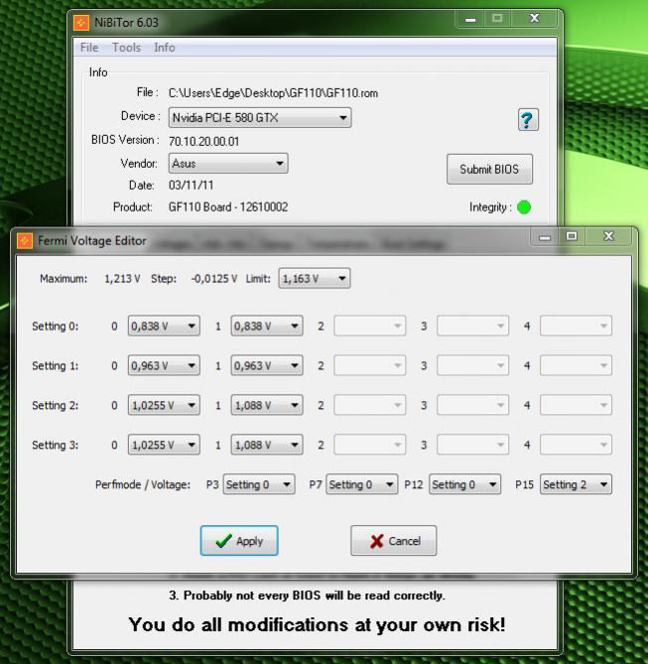Click the Setting 0: row label
The image size is (648, 664).
(55, 327)
